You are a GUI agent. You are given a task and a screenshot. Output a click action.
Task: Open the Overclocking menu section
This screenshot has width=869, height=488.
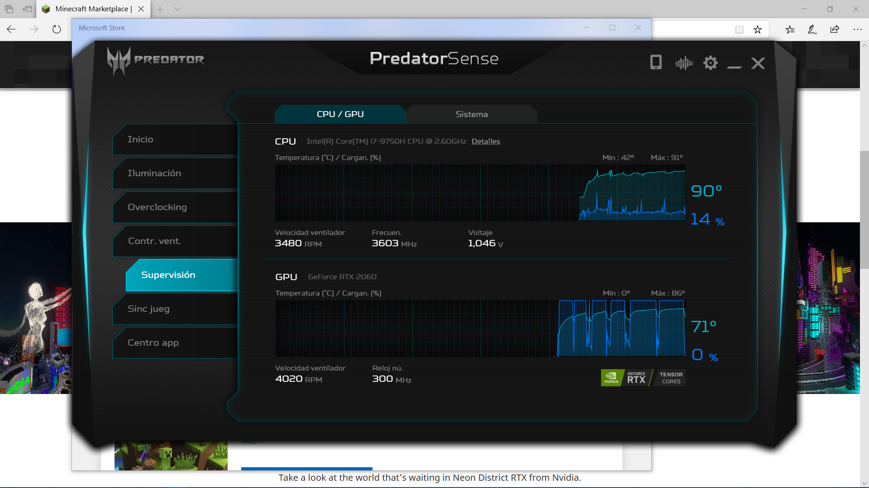click(x=157, y=207)
